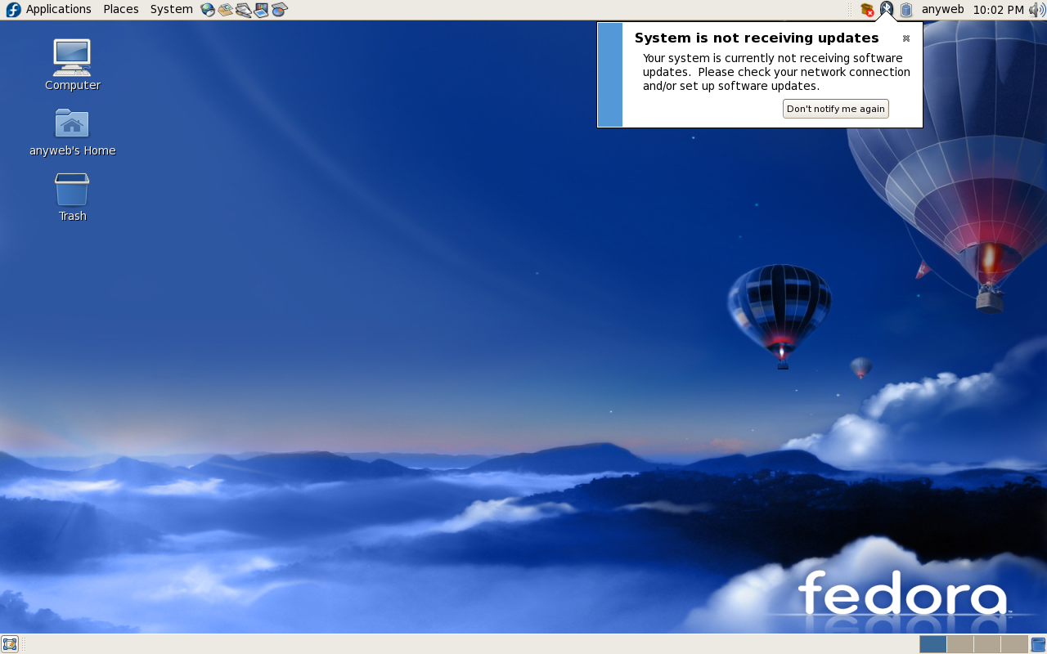This screenshot has height=654, width=1047.
Task: Dismiss the updates notification with its close icon
Action: pos(906,38)
